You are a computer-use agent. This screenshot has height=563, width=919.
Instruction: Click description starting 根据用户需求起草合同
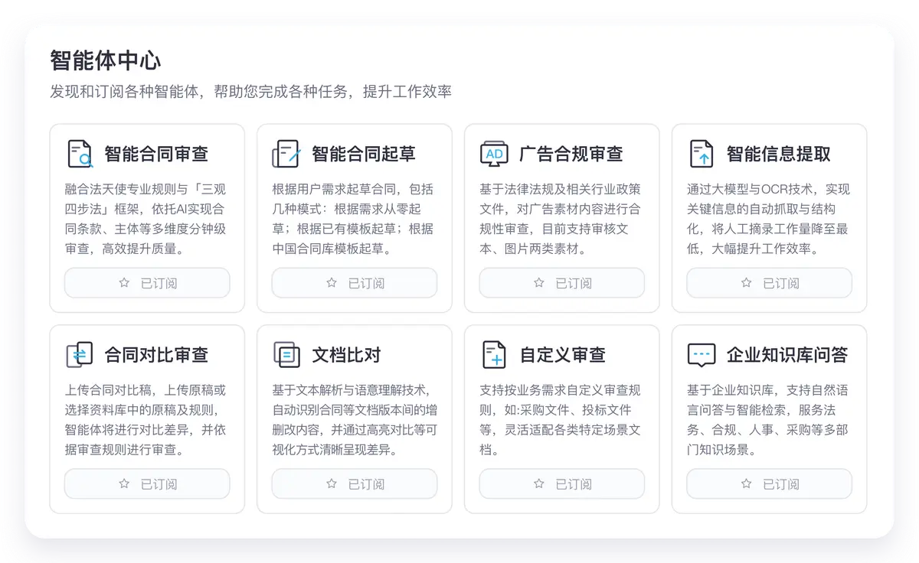pyautogui.click(x=353, y=219)
